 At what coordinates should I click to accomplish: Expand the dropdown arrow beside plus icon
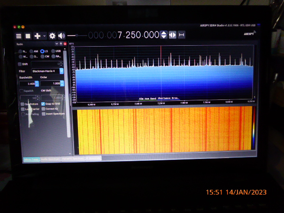44,36
